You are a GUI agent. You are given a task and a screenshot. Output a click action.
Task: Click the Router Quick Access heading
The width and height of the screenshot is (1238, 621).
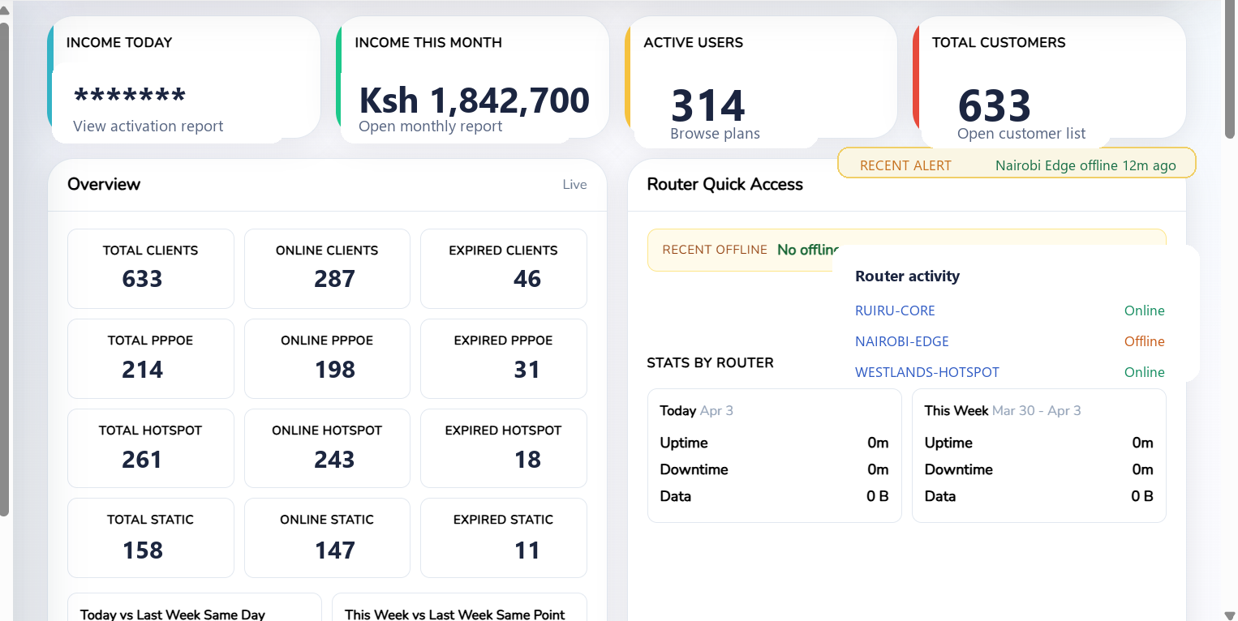coord(724,184)
